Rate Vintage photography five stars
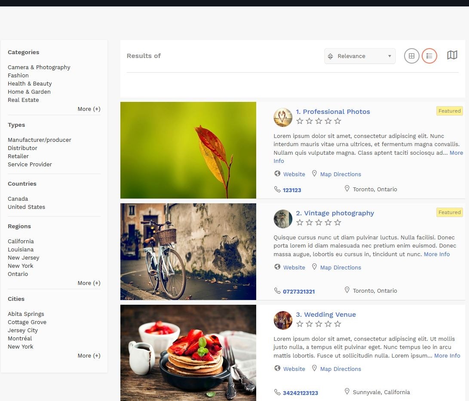This screenshot has width=469, height=401. point(338,222)
